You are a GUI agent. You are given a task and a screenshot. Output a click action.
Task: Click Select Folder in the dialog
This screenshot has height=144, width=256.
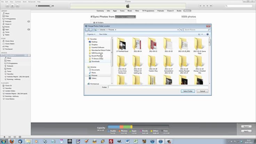188,91
